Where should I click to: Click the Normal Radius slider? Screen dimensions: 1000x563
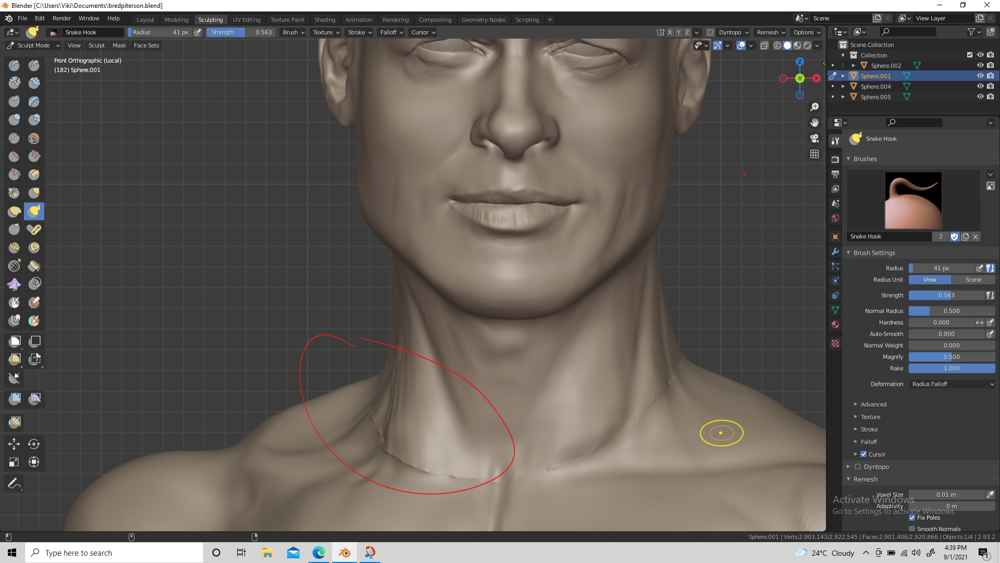coord(952,311)
